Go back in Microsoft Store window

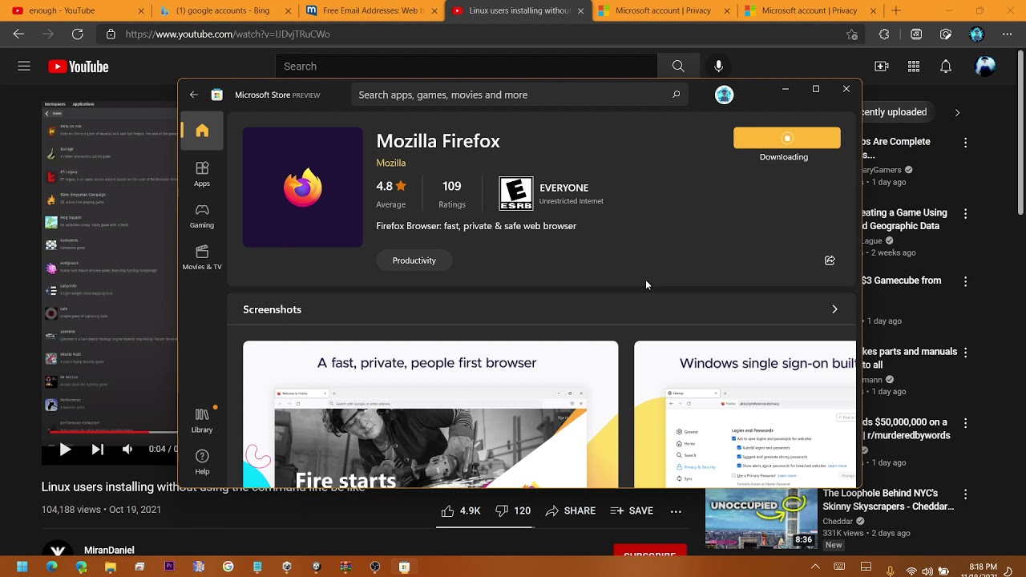pyautogui.click(x=194, y=95)
